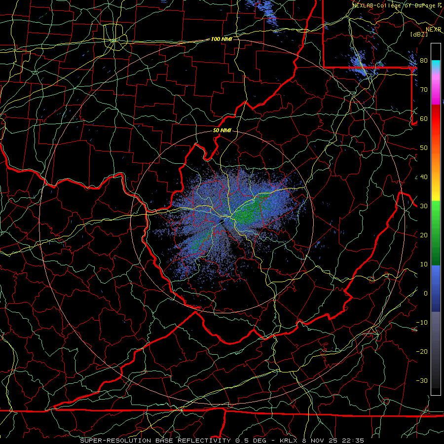Viewport: 444px width, 444px height.
Task: Click the "50 NMI" range ring label
Action: [222, 131]
